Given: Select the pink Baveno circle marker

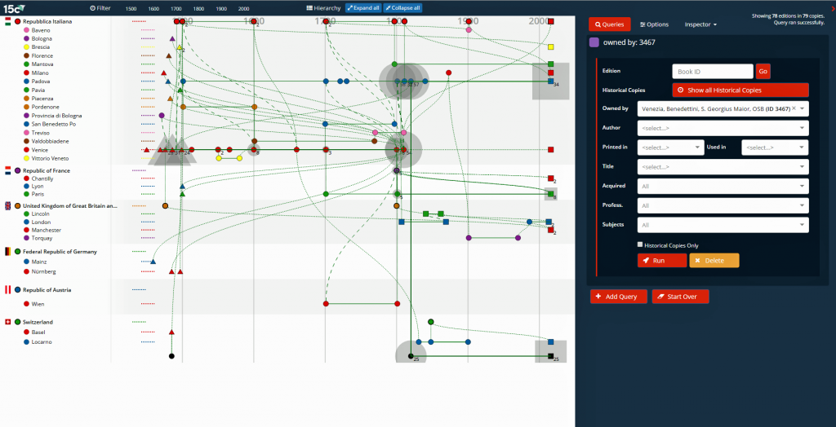Looking at the screenshot, I should click(x=26, y=30).
